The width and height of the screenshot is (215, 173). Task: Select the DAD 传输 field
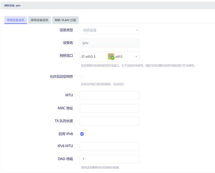(109, 159)
